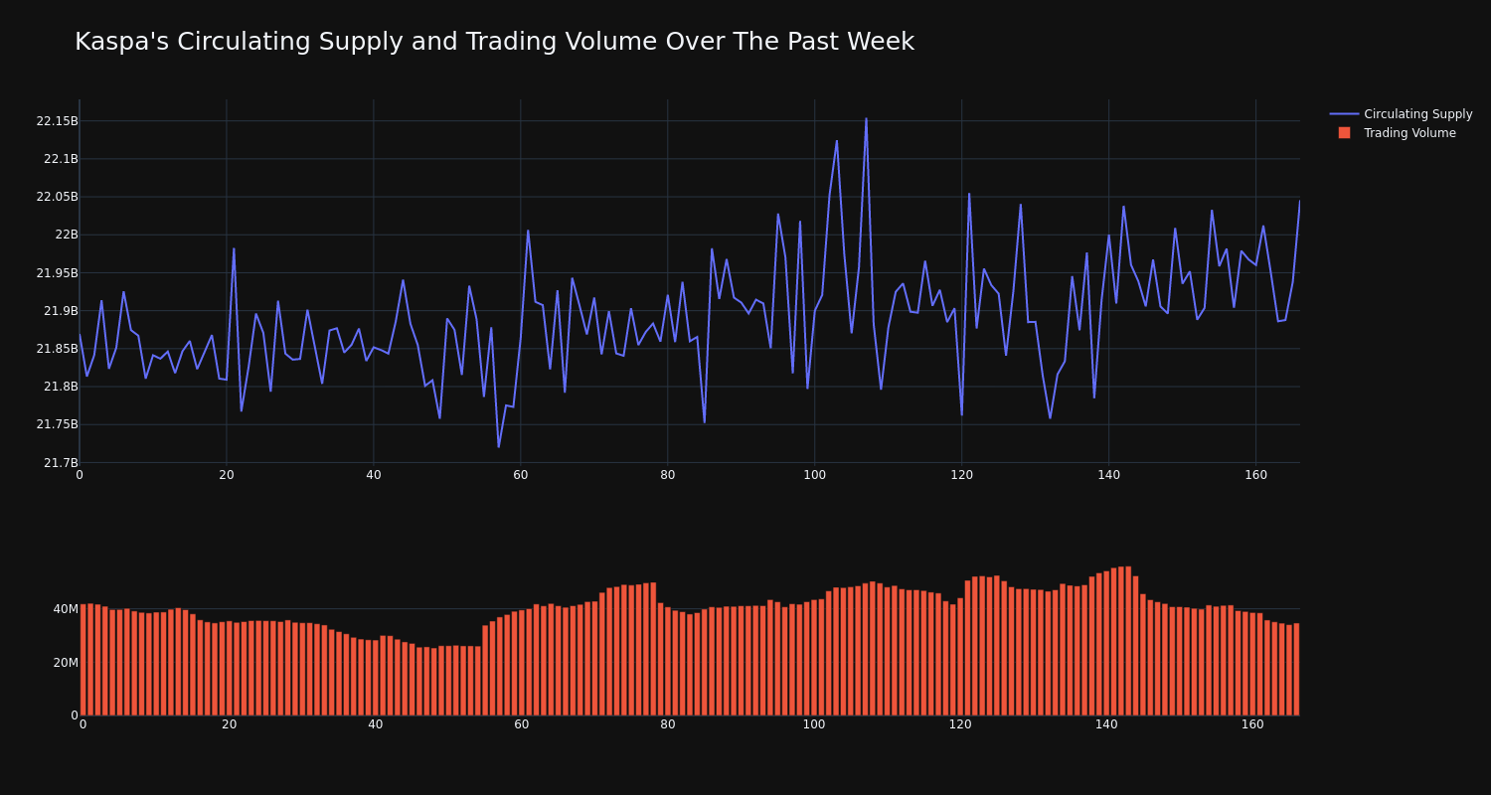The image size is (1491, 795).
Task: Click the last volume bar at far right
Action: tap(1296, 670)
